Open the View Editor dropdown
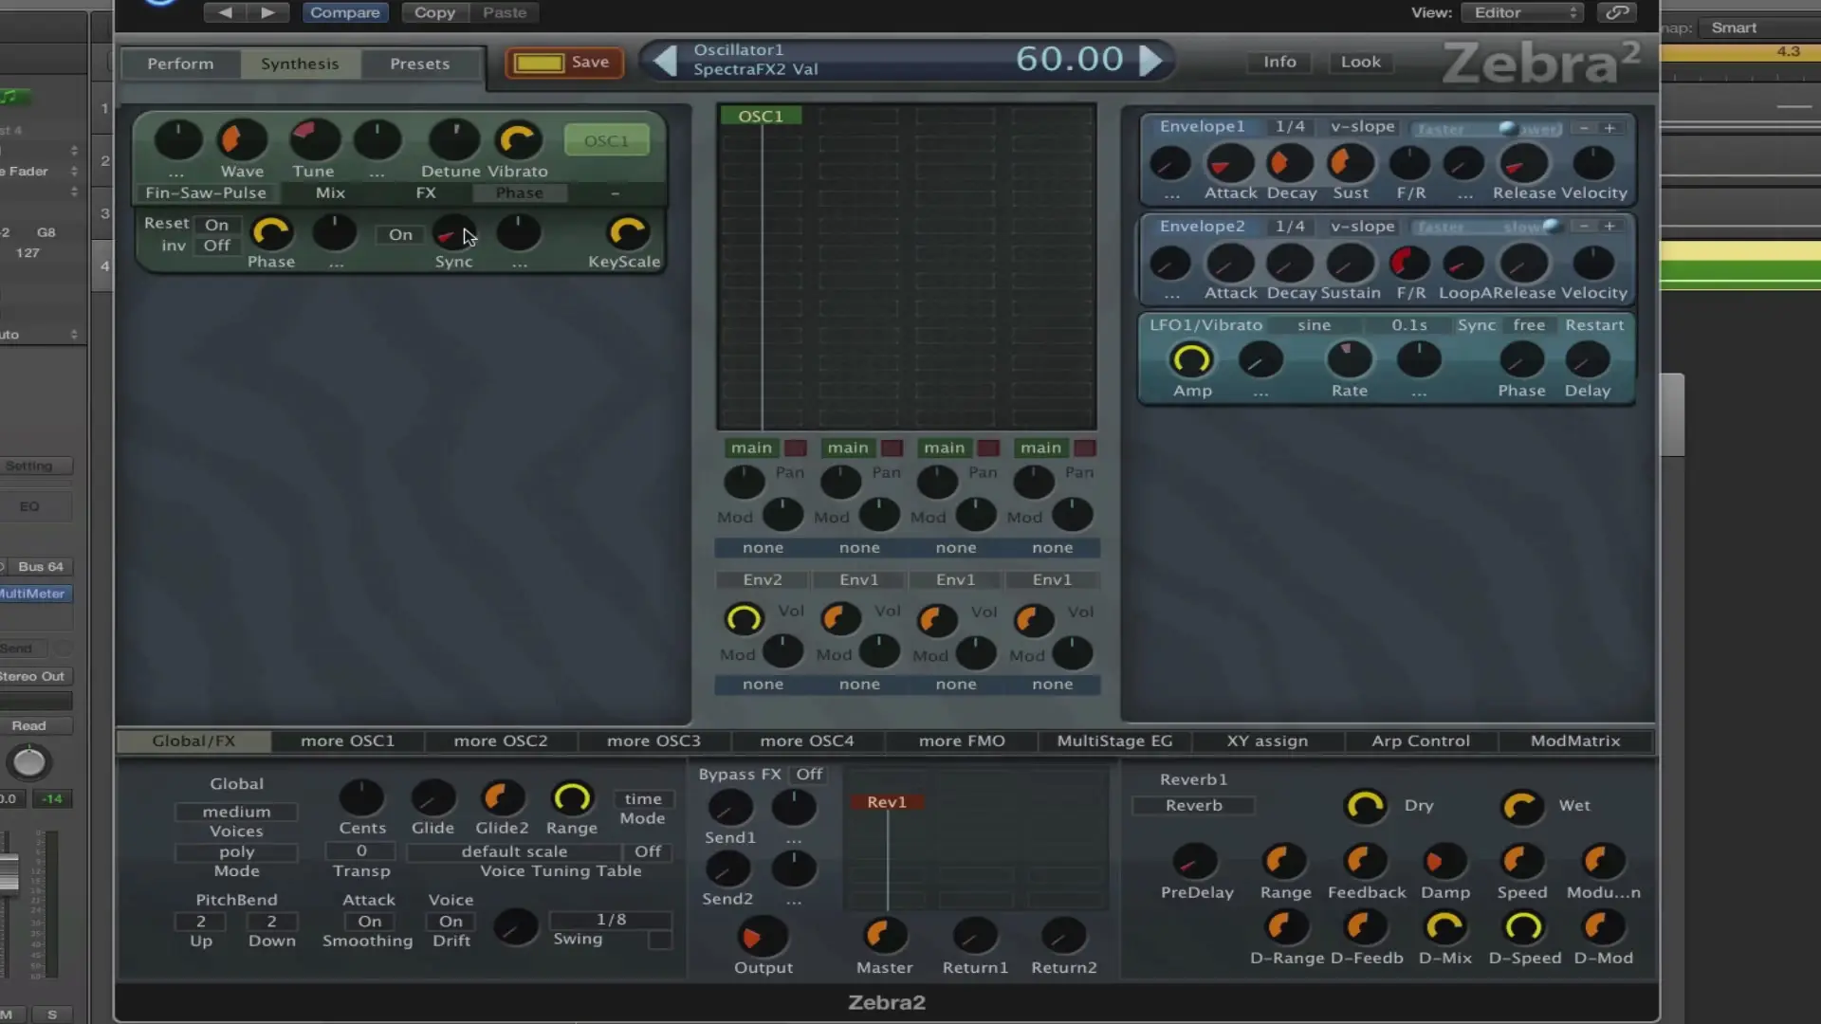The width and height of the screenshot is (1821, 1024). (1523, 12)
